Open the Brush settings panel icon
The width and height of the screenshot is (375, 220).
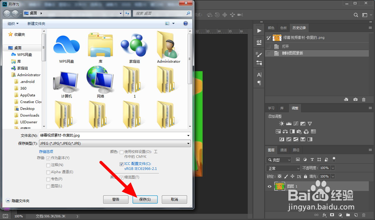(259, 54)
